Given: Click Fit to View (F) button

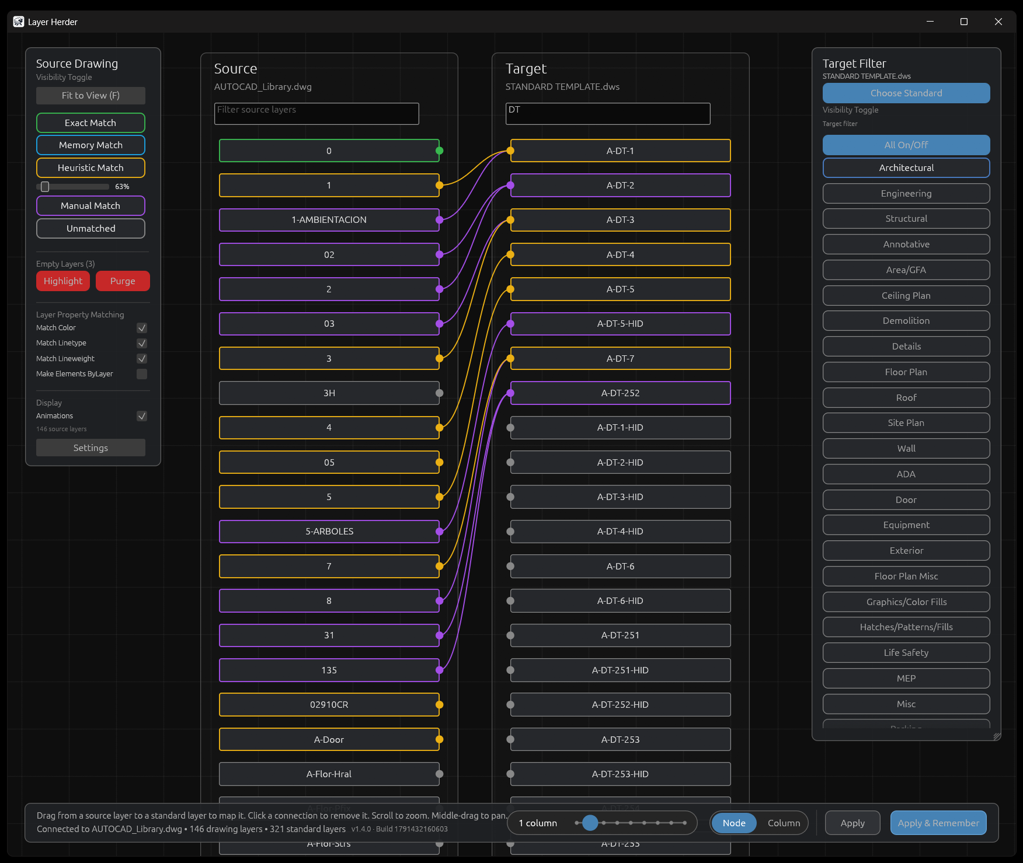Looking at the screenshot, I should pos(91,96).
